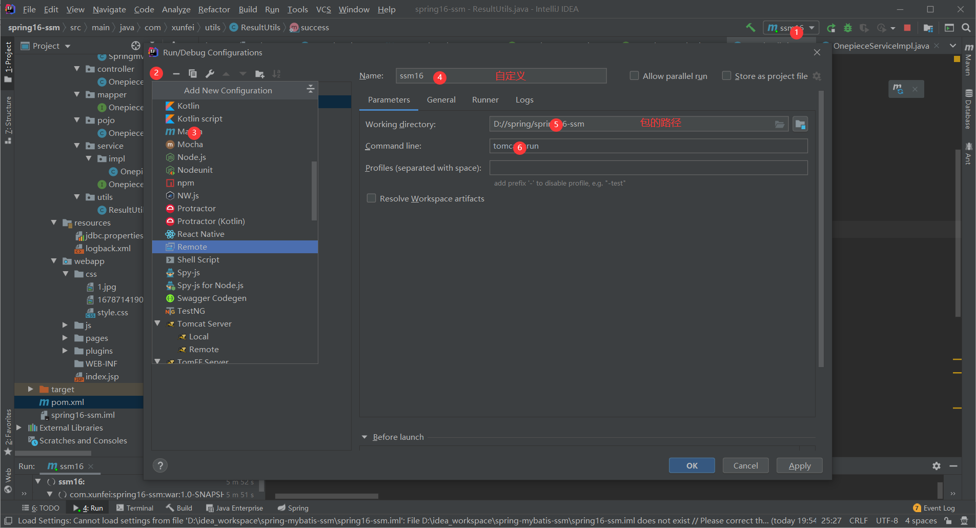Apply the configuration changes

click(x=800, y=465)
